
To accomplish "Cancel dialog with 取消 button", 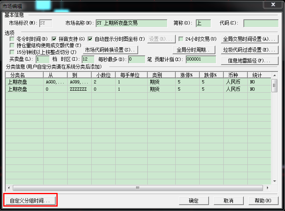I will coord(229,201).
